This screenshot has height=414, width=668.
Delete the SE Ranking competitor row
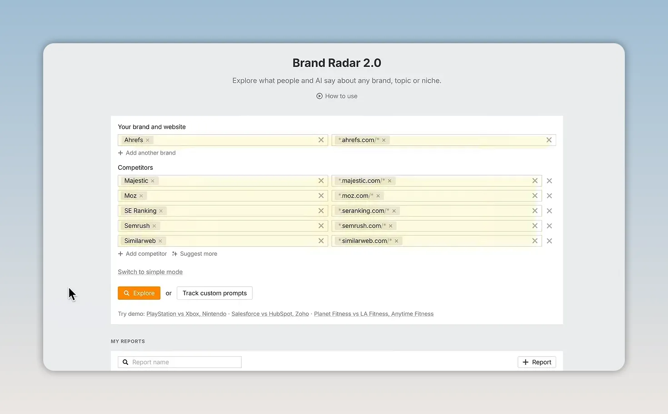(549, 211)
